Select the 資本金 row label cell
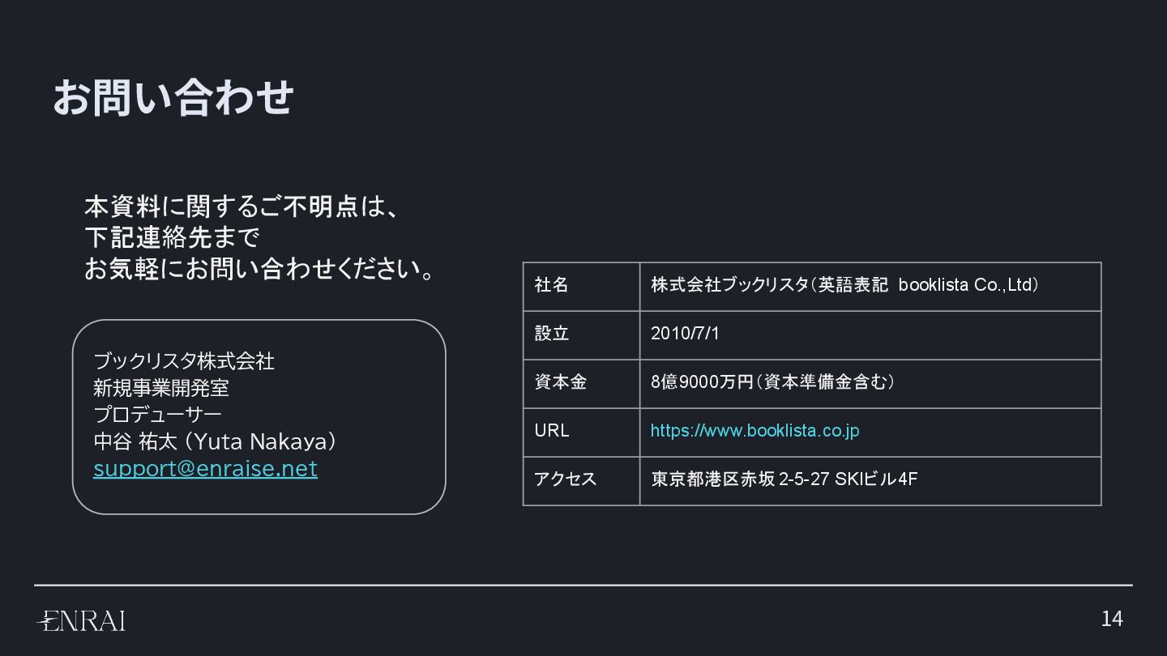 581,384
